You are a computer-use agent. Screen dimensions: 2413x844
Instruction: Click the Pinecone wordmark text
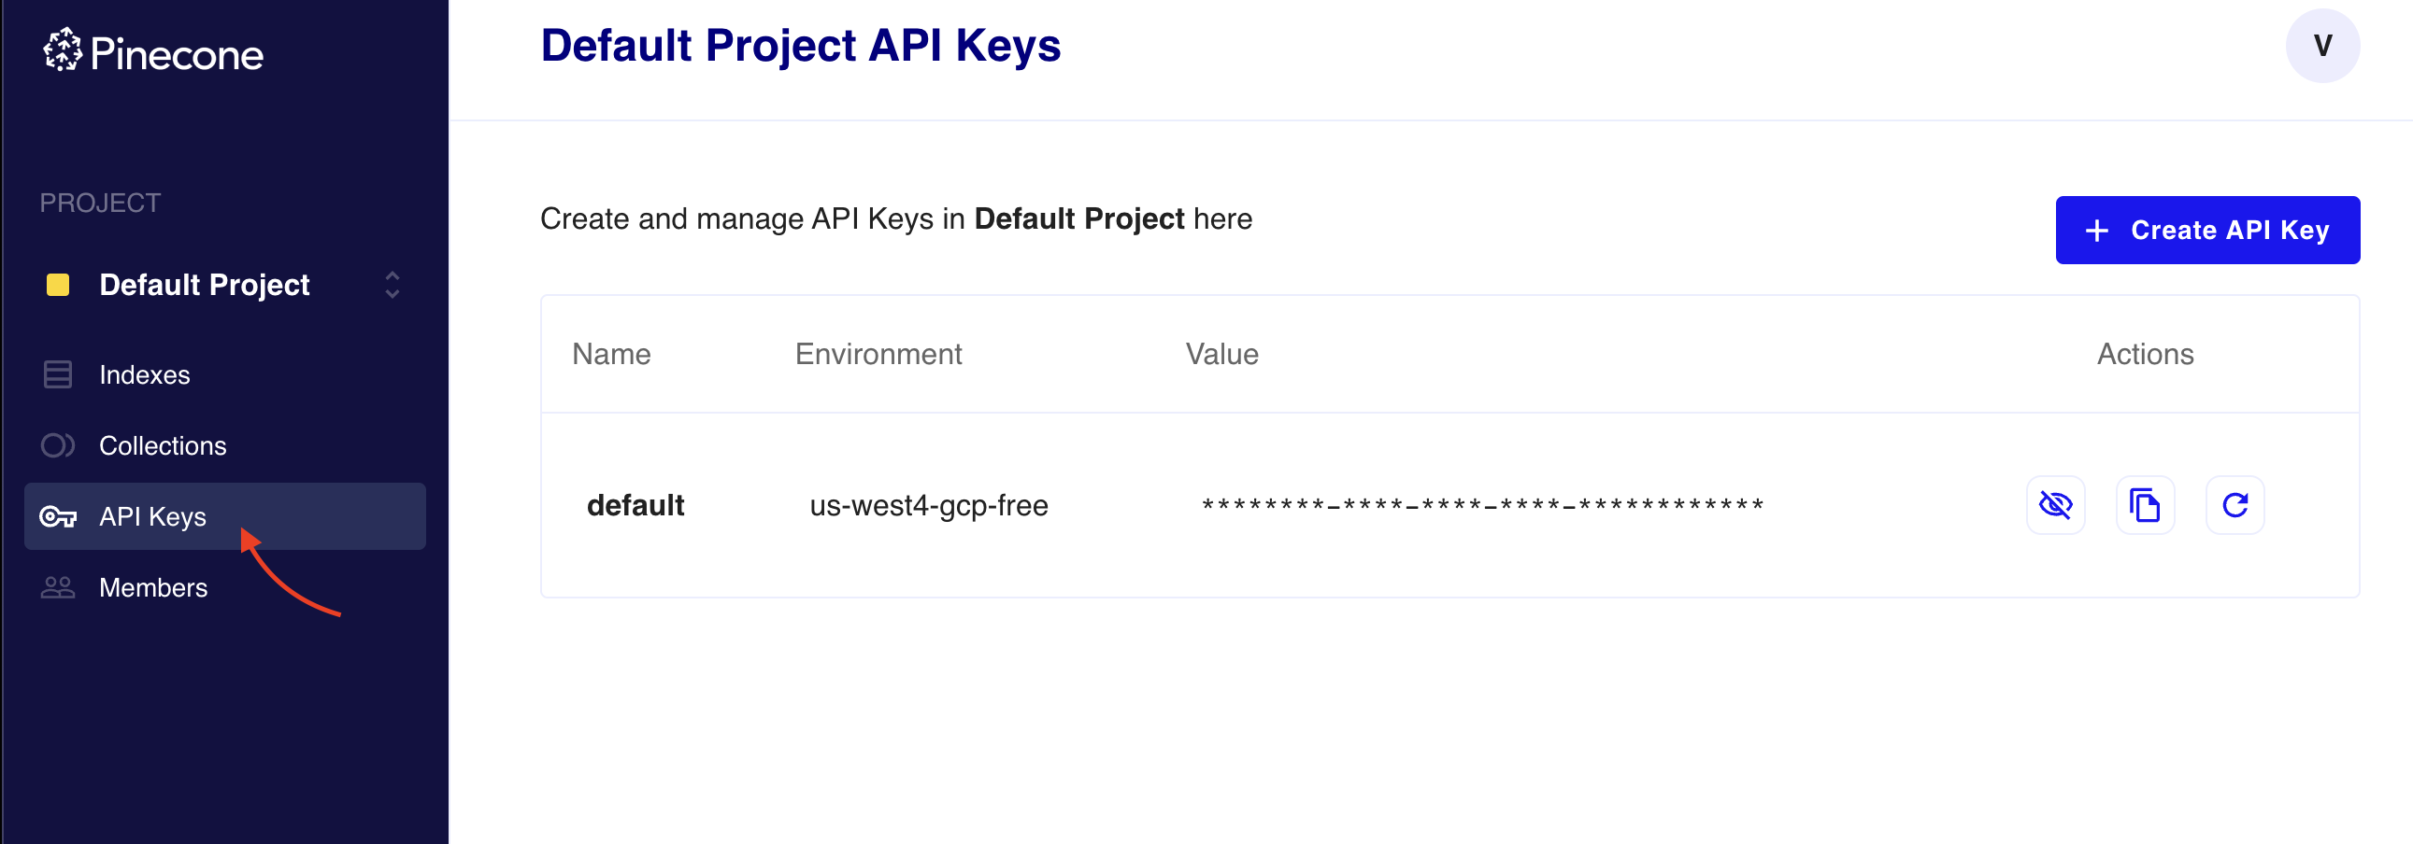(x=177, y=54)
